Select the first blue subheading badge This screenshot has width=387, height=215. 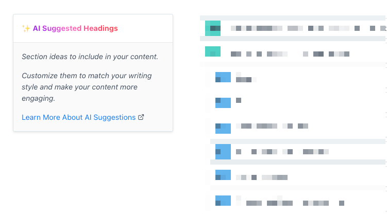(x=223, y=77)
